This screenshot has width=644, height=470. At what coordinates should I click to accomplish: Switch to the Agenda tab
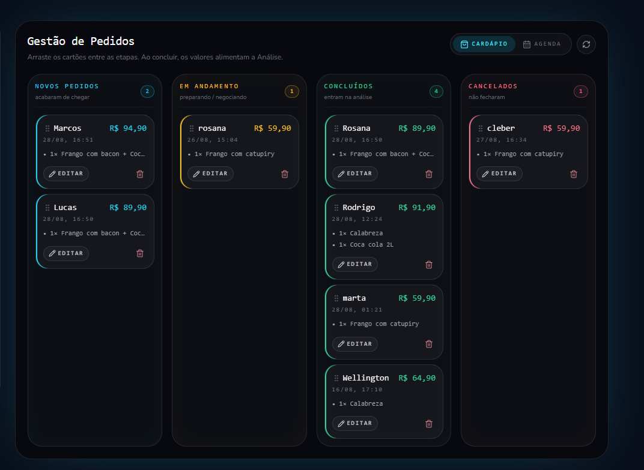coord(542,44)
